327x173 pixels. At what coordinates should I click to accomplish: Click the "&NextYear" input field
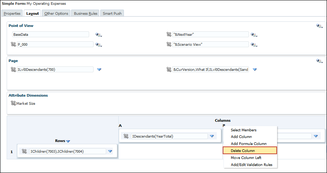pos(210,35)
